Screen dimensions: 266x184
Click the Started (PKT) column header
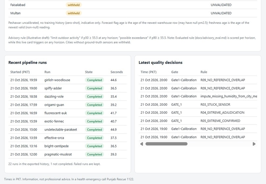pos(20,72)
